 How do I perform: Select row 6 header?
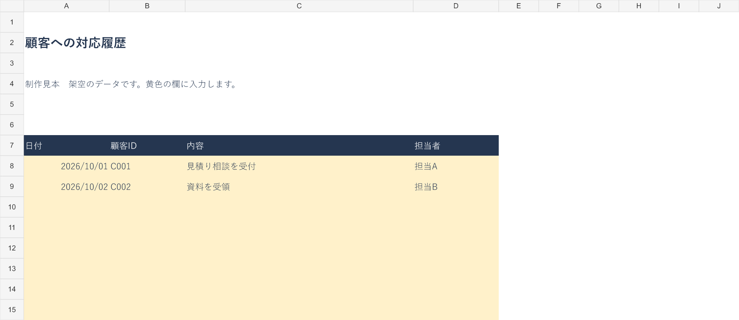12,125
